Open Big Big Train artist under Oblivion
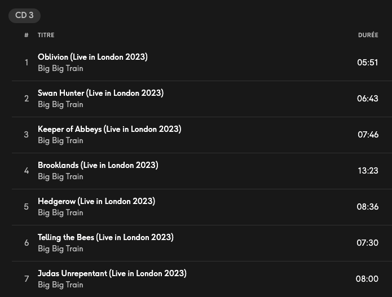The image size is (392, 297). point(60,69)
